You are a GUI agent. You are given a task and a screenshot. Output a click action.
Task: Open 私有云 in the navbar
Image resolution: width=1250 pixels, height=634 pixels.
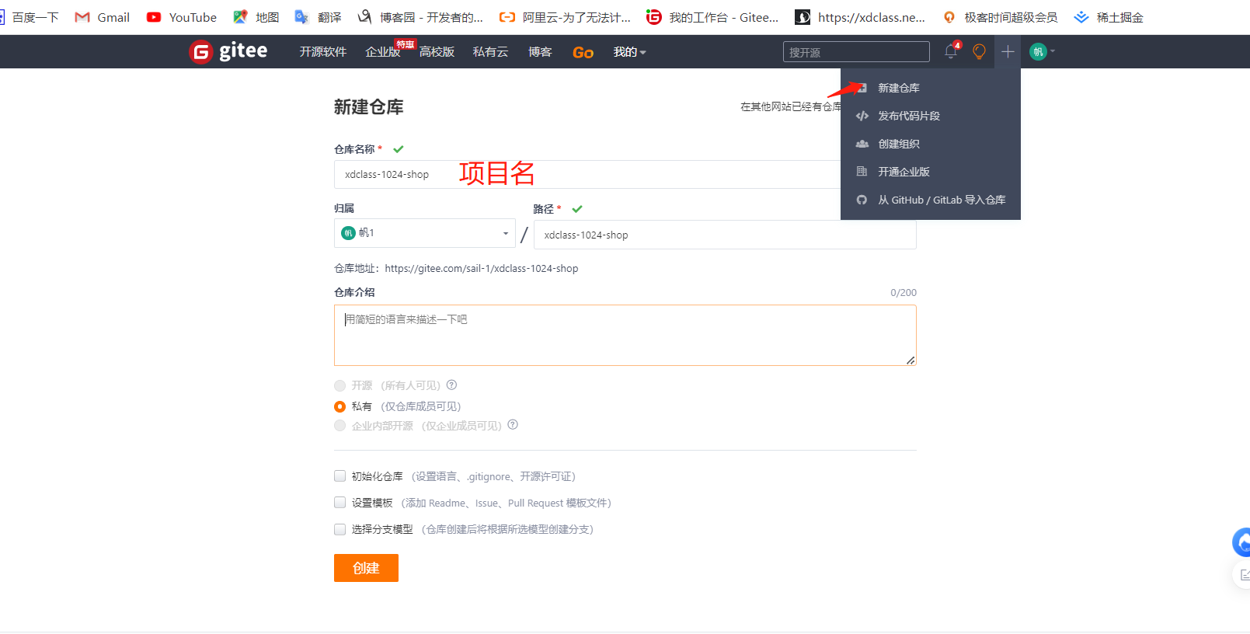click(490, 52)
